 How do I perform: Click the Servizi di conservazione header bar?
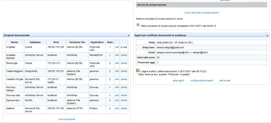click(202, 5)
